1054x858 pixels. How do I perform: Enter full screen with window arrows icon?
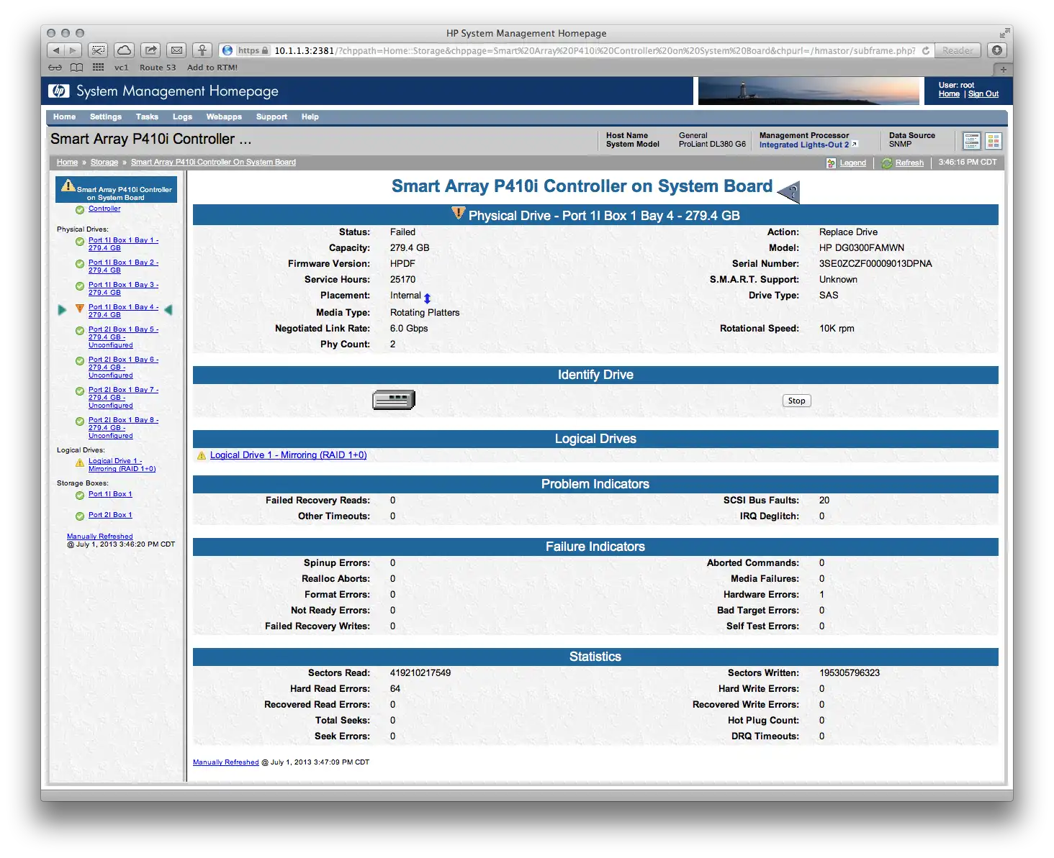(1004, 33)
